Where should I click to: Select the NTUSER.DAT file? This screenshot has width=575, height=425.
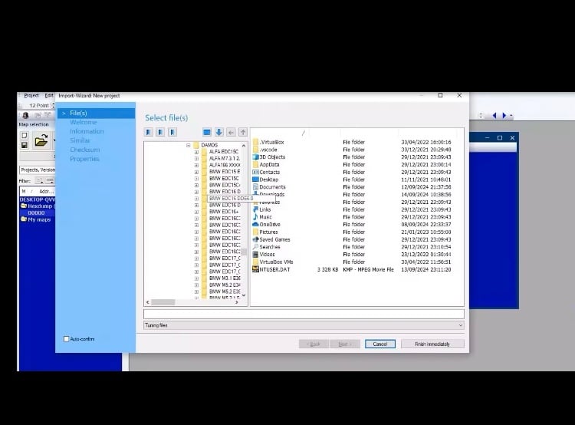(274, 269)
